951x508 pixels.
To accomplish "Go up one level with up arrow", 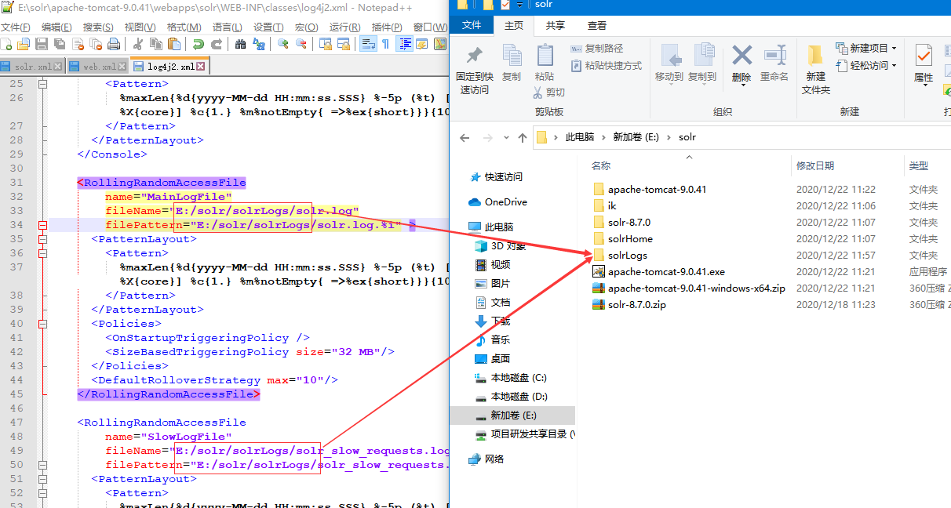I will 523,137.
